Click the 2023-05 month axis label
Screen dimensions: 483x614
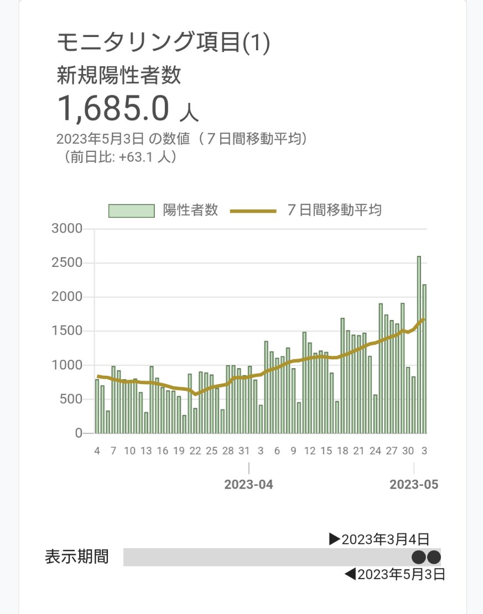(414, 484)
